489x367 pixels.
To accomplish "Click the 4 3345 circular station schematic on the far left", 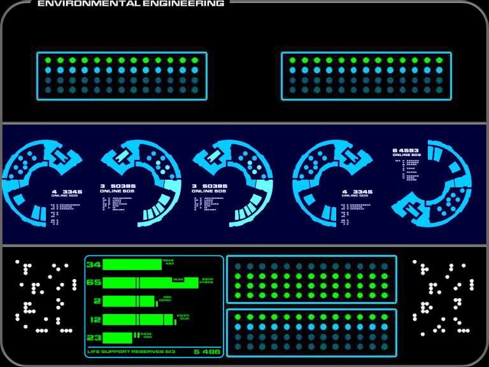I will coord(42,183).
